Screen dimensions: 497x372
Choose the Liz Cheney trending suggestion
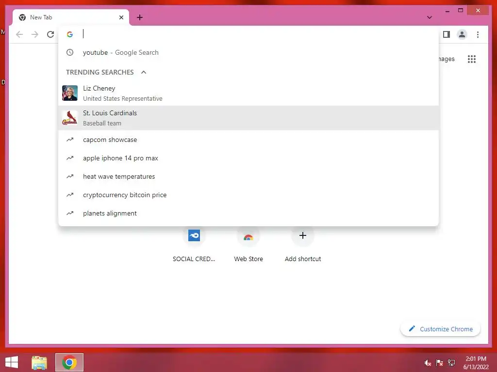[248, 93]
